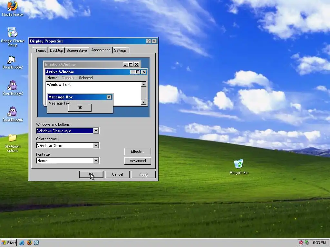Click the Font size label
This screenshot has width=330, height=247.
[44, 154]
